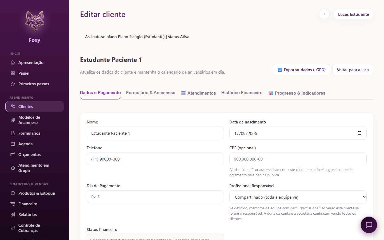Image resolution: width=384 pixels, height=240 pixels.
Task: Click the Dia de Pagamento field
Action: point(155,197)
